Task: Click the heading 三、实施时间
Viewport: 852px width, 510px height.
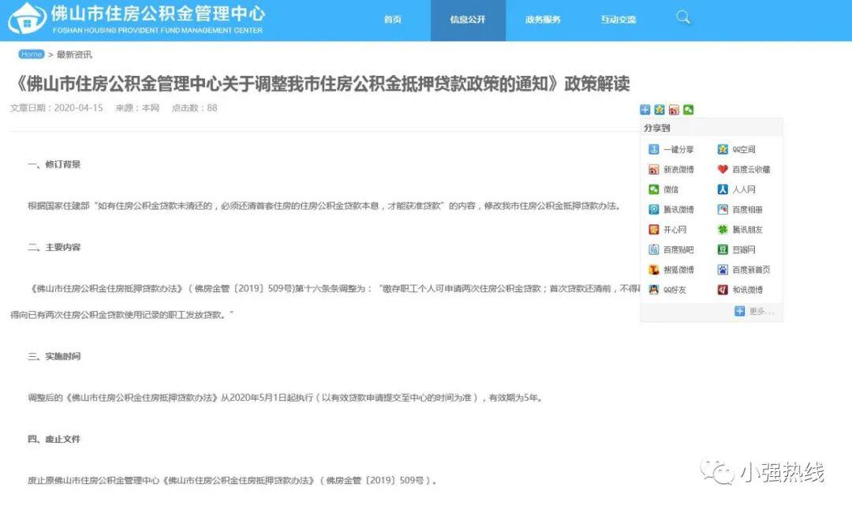Action: pyautogui.click(x=54, y=356)
